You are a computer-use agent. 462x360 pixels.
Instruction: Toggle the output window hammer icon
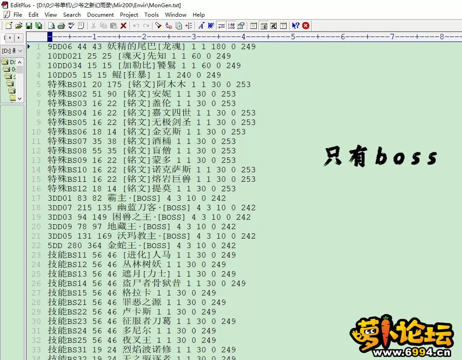pos(273,26)
